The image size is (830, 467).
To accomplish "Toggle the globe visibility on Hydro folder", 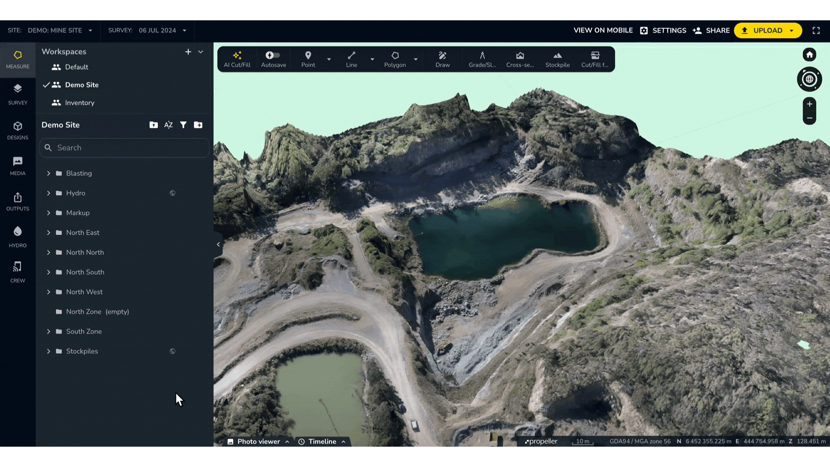I will (172, 193).
